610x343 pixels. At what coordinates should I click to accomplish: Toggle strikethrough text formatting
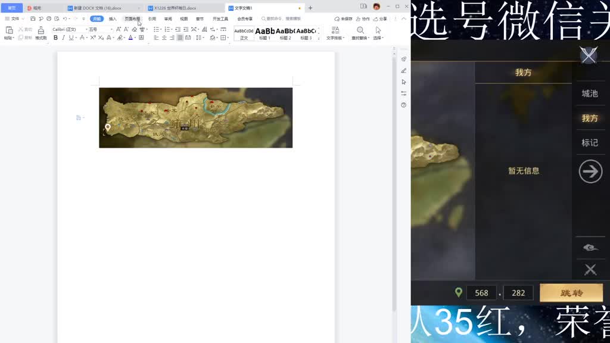pyautogui.click(x=82, y=38)
